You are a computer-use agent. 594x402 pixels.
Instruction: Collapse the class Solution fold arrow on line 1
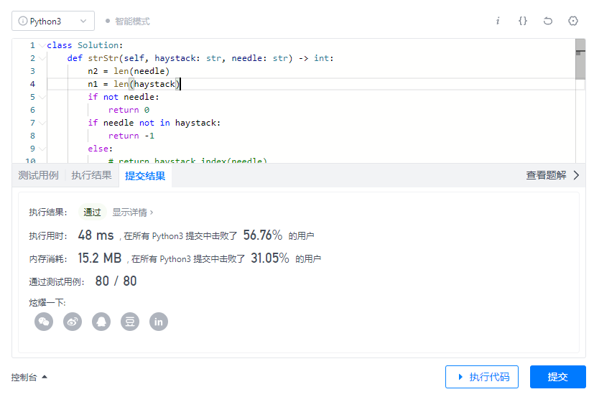pos(42,45)
